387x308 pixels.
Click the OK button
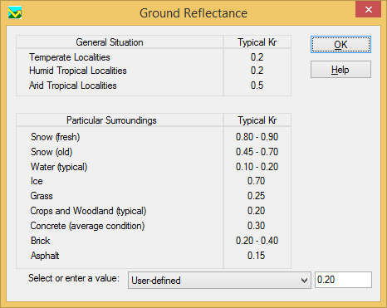click(340, 44)
